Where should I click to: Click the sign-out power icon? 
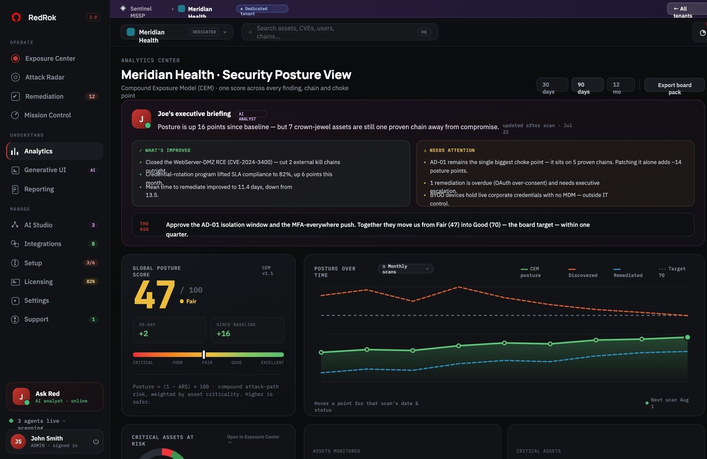[96, 441]
